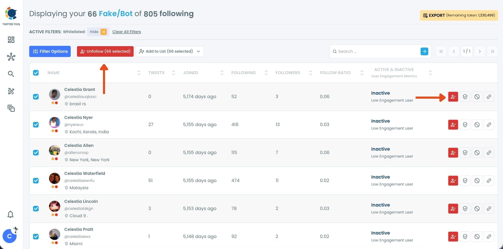Deselect Celestia Lincoln's row checkbox
The width and height of the screenshot is (503, 249).
(36, 209)
